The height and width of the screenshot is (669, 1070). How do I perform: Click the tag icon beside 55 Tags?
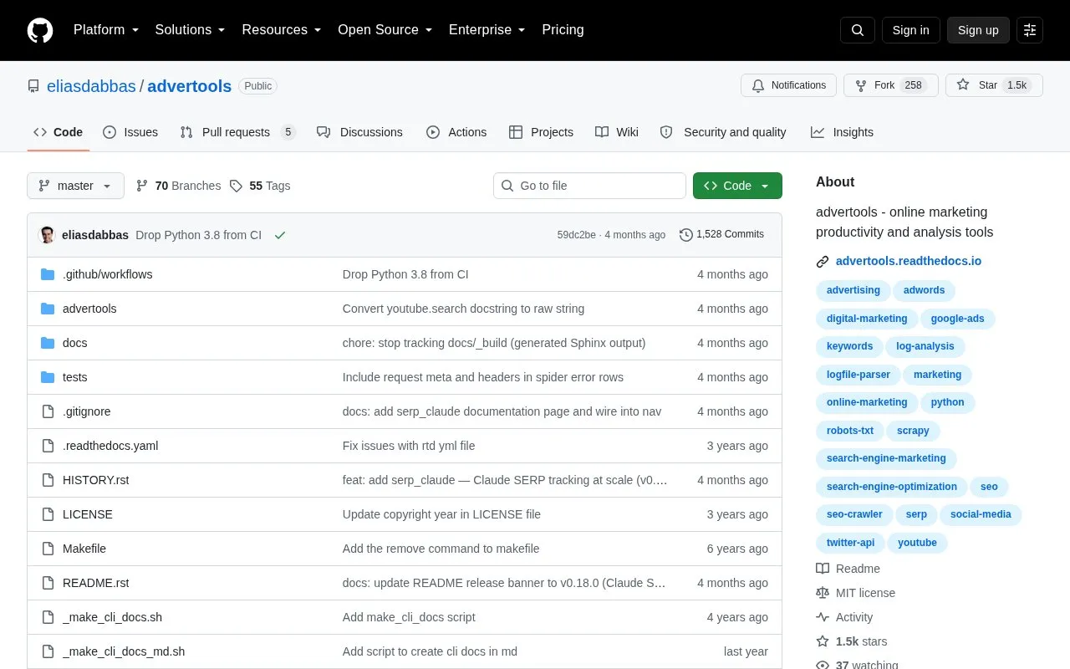point(236,186)
